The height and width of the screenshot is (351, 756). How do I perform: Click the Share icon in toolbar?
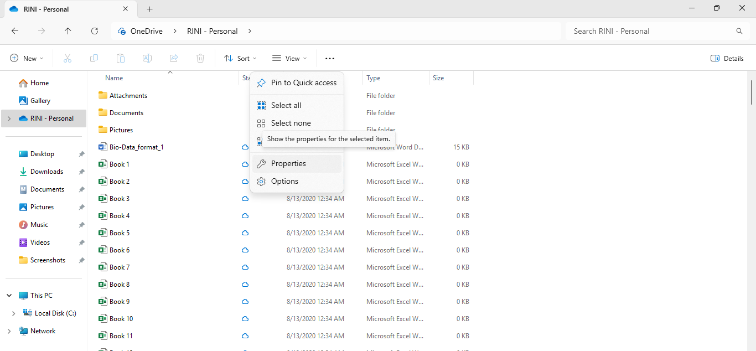(174, 58)
